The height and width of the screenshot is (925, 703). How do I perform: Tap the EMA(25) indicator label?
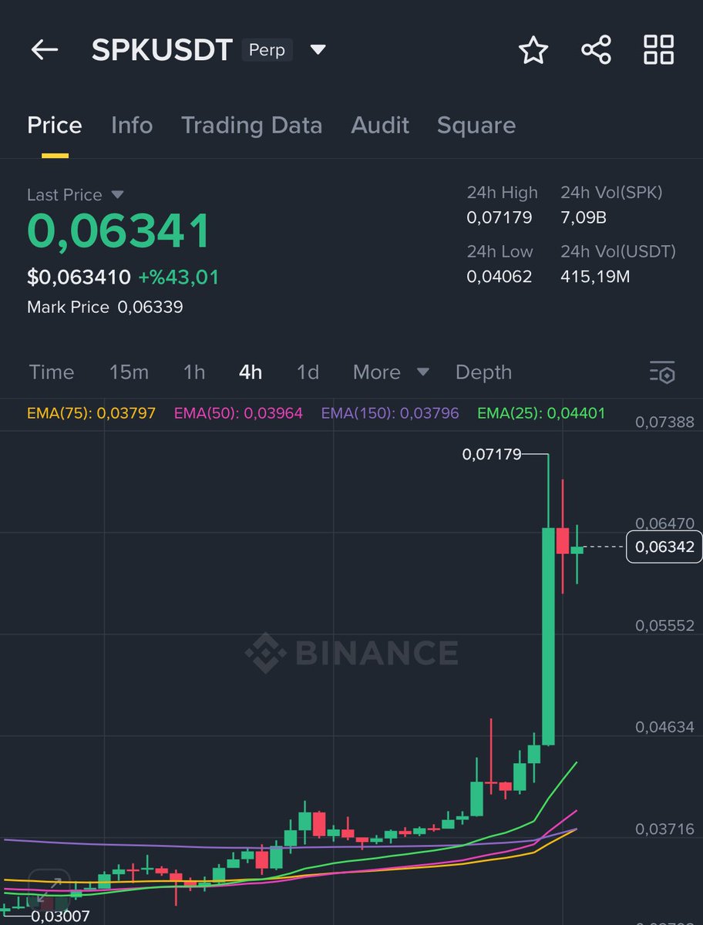pos(542,413)
